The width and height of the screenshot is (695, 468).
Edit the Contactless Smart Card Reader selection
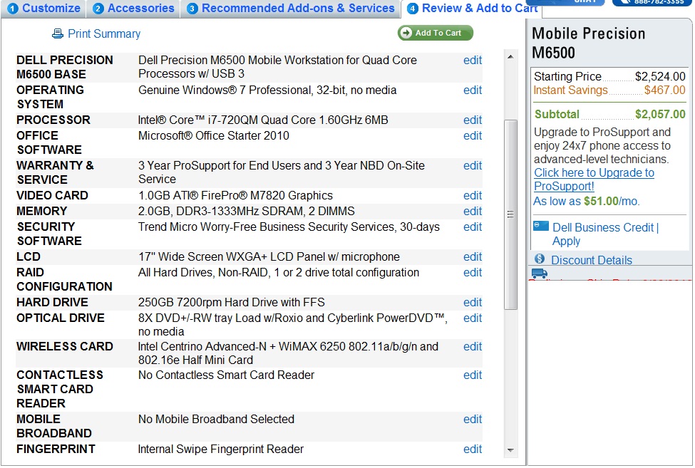point(473,375)
